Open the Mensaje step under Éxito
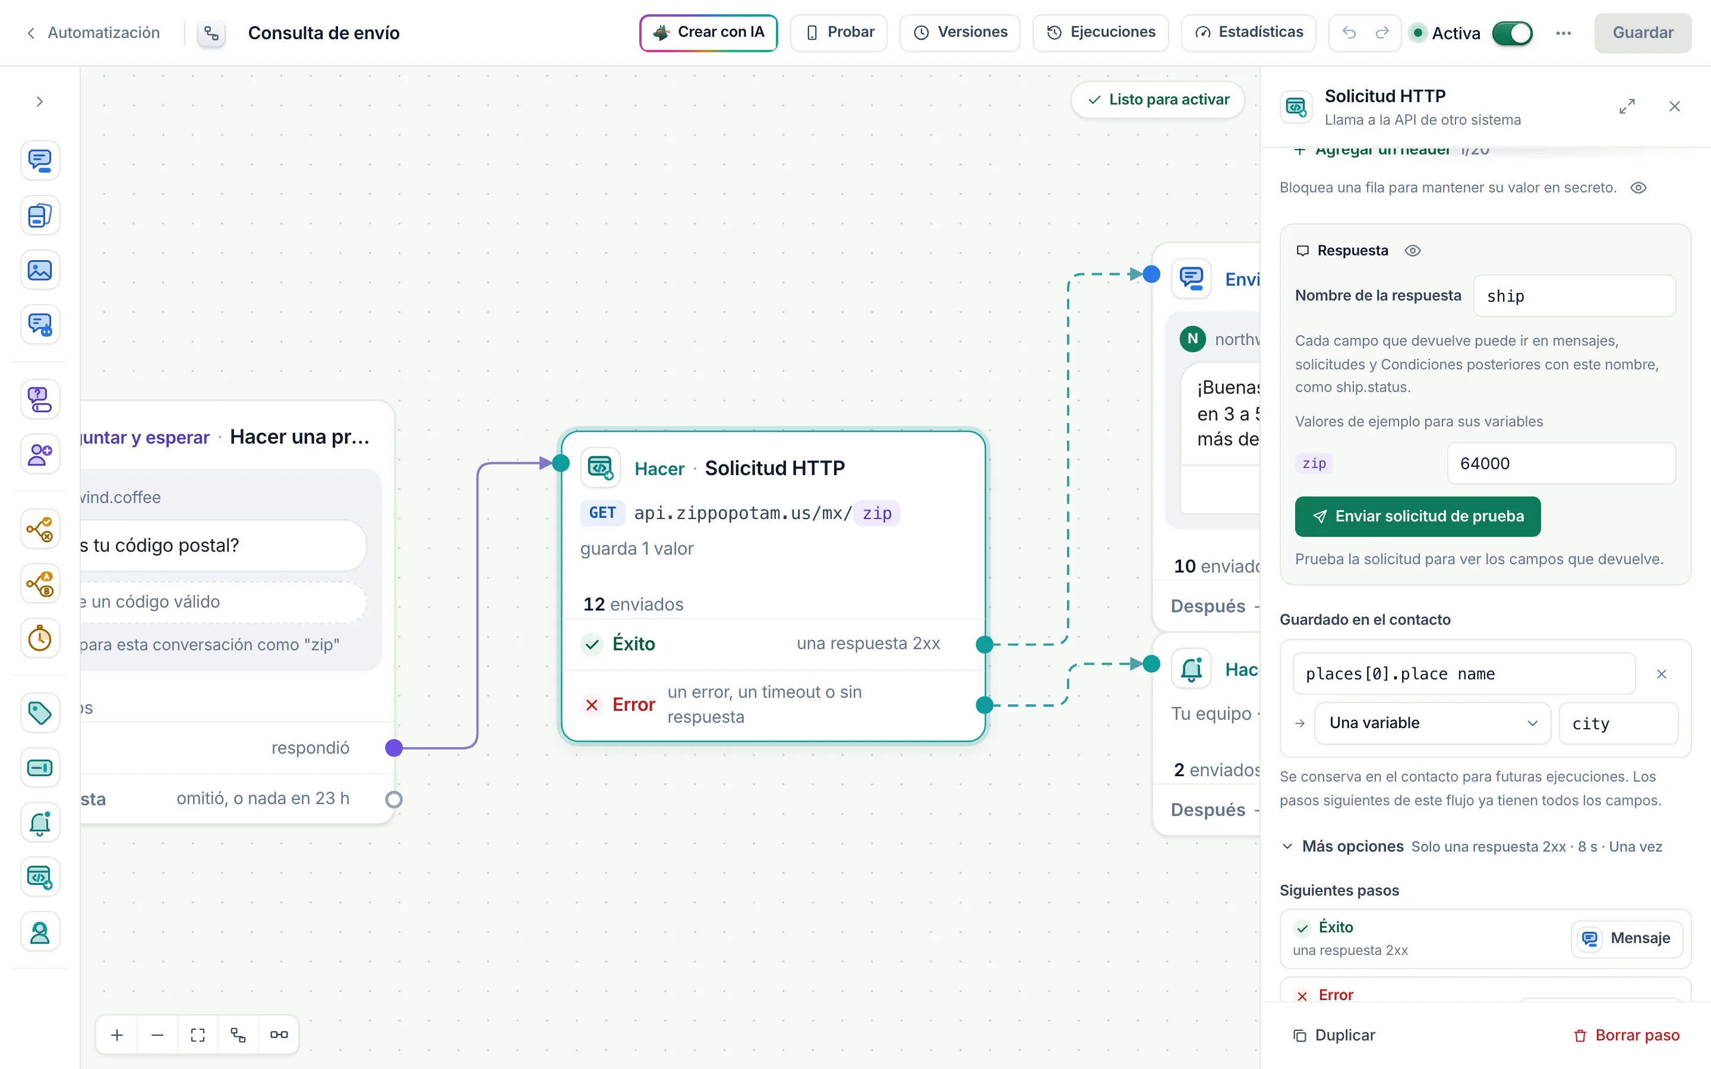 pyautogui.click(x=1626, y=938)
